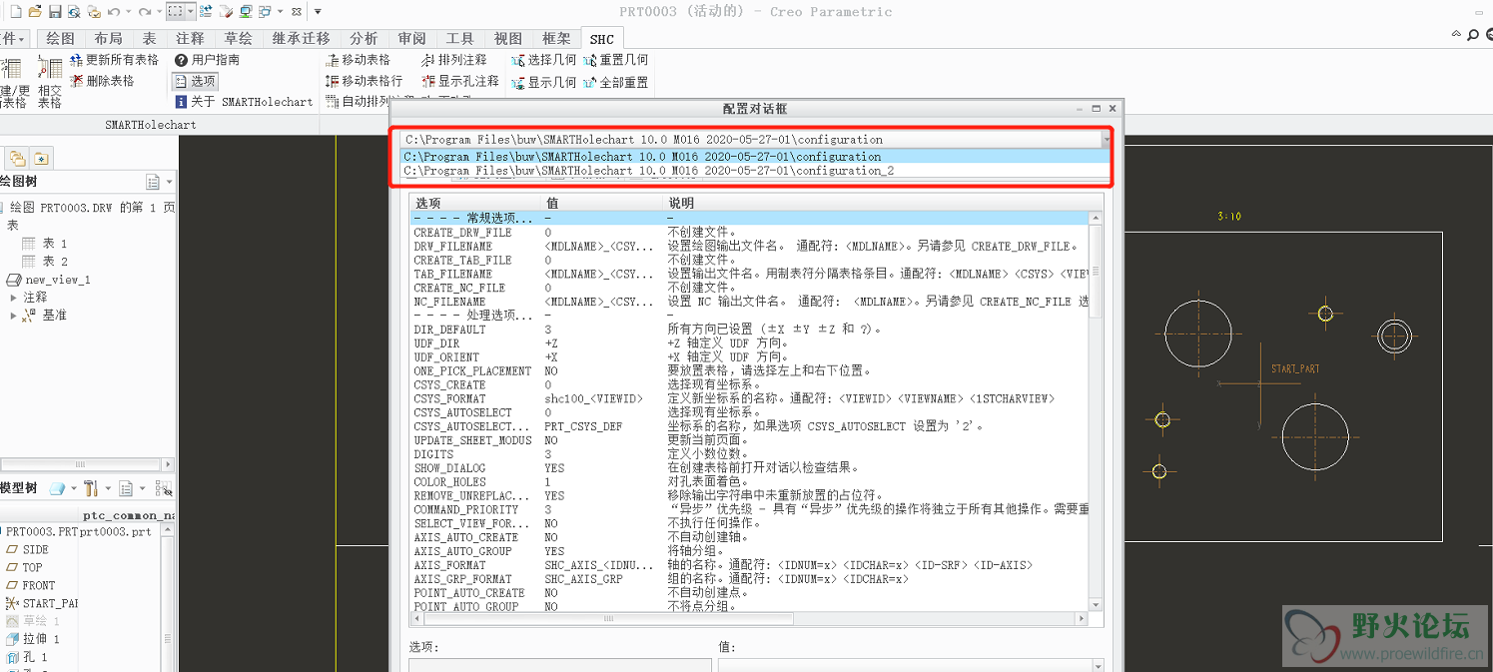This screenshot has height=672, width=1493.
Task: Click 更新所有表格 (update all tables)
Action: click(x=115, y=60)
